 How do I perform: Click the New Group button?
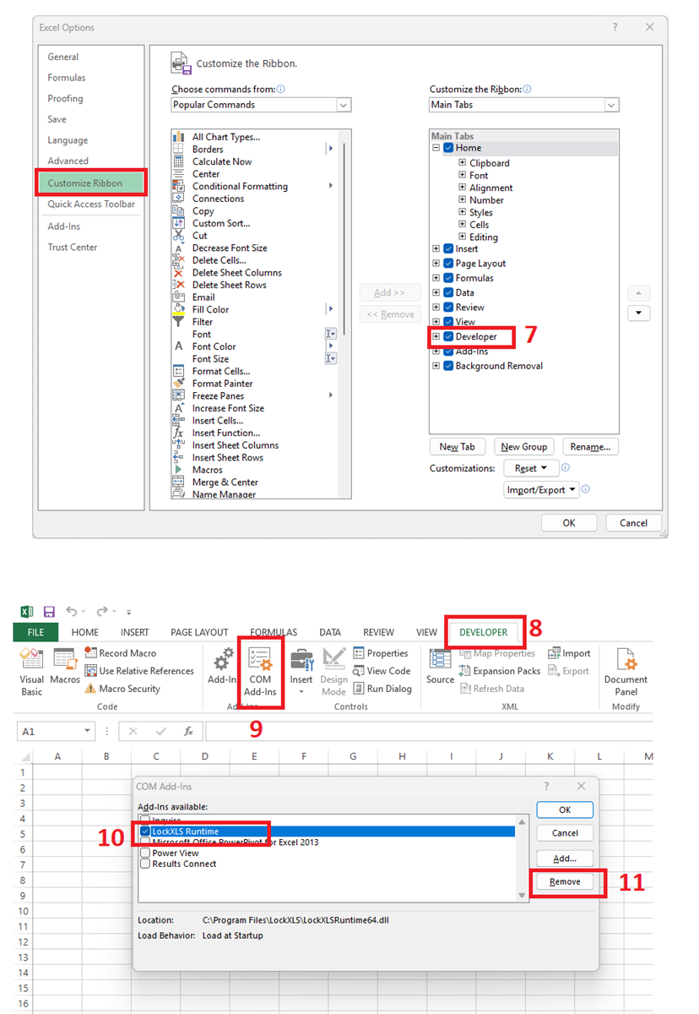[x=523, y=447]
